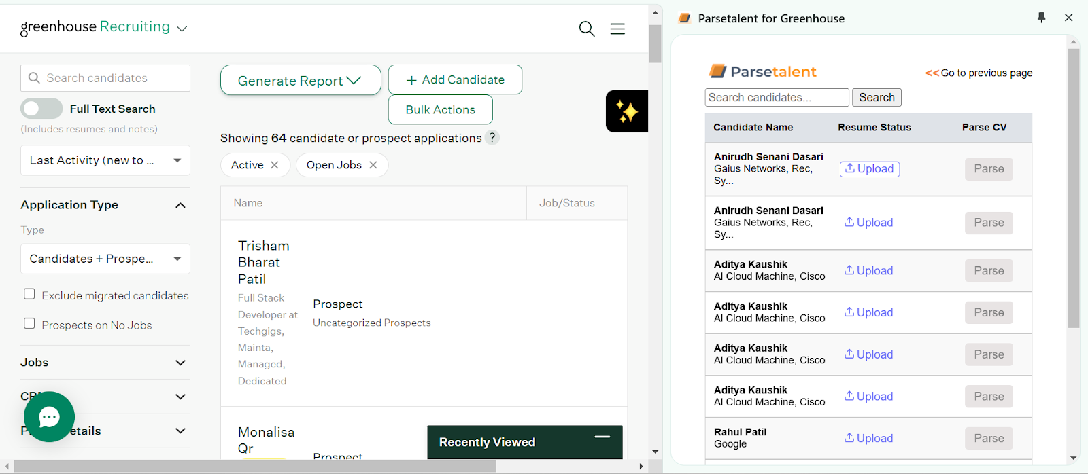The width and height of the screenshot is (1088, 474).
Task: Click the Greenhouse page scroll up arrow
Action: click(x=655, y=12)
